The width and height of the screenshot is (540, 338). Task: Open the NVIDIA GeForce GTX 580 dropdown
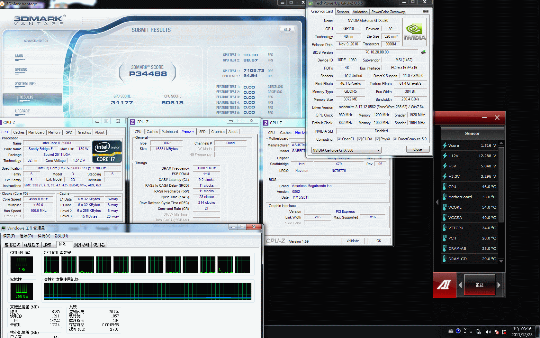(x=379, y=150)
